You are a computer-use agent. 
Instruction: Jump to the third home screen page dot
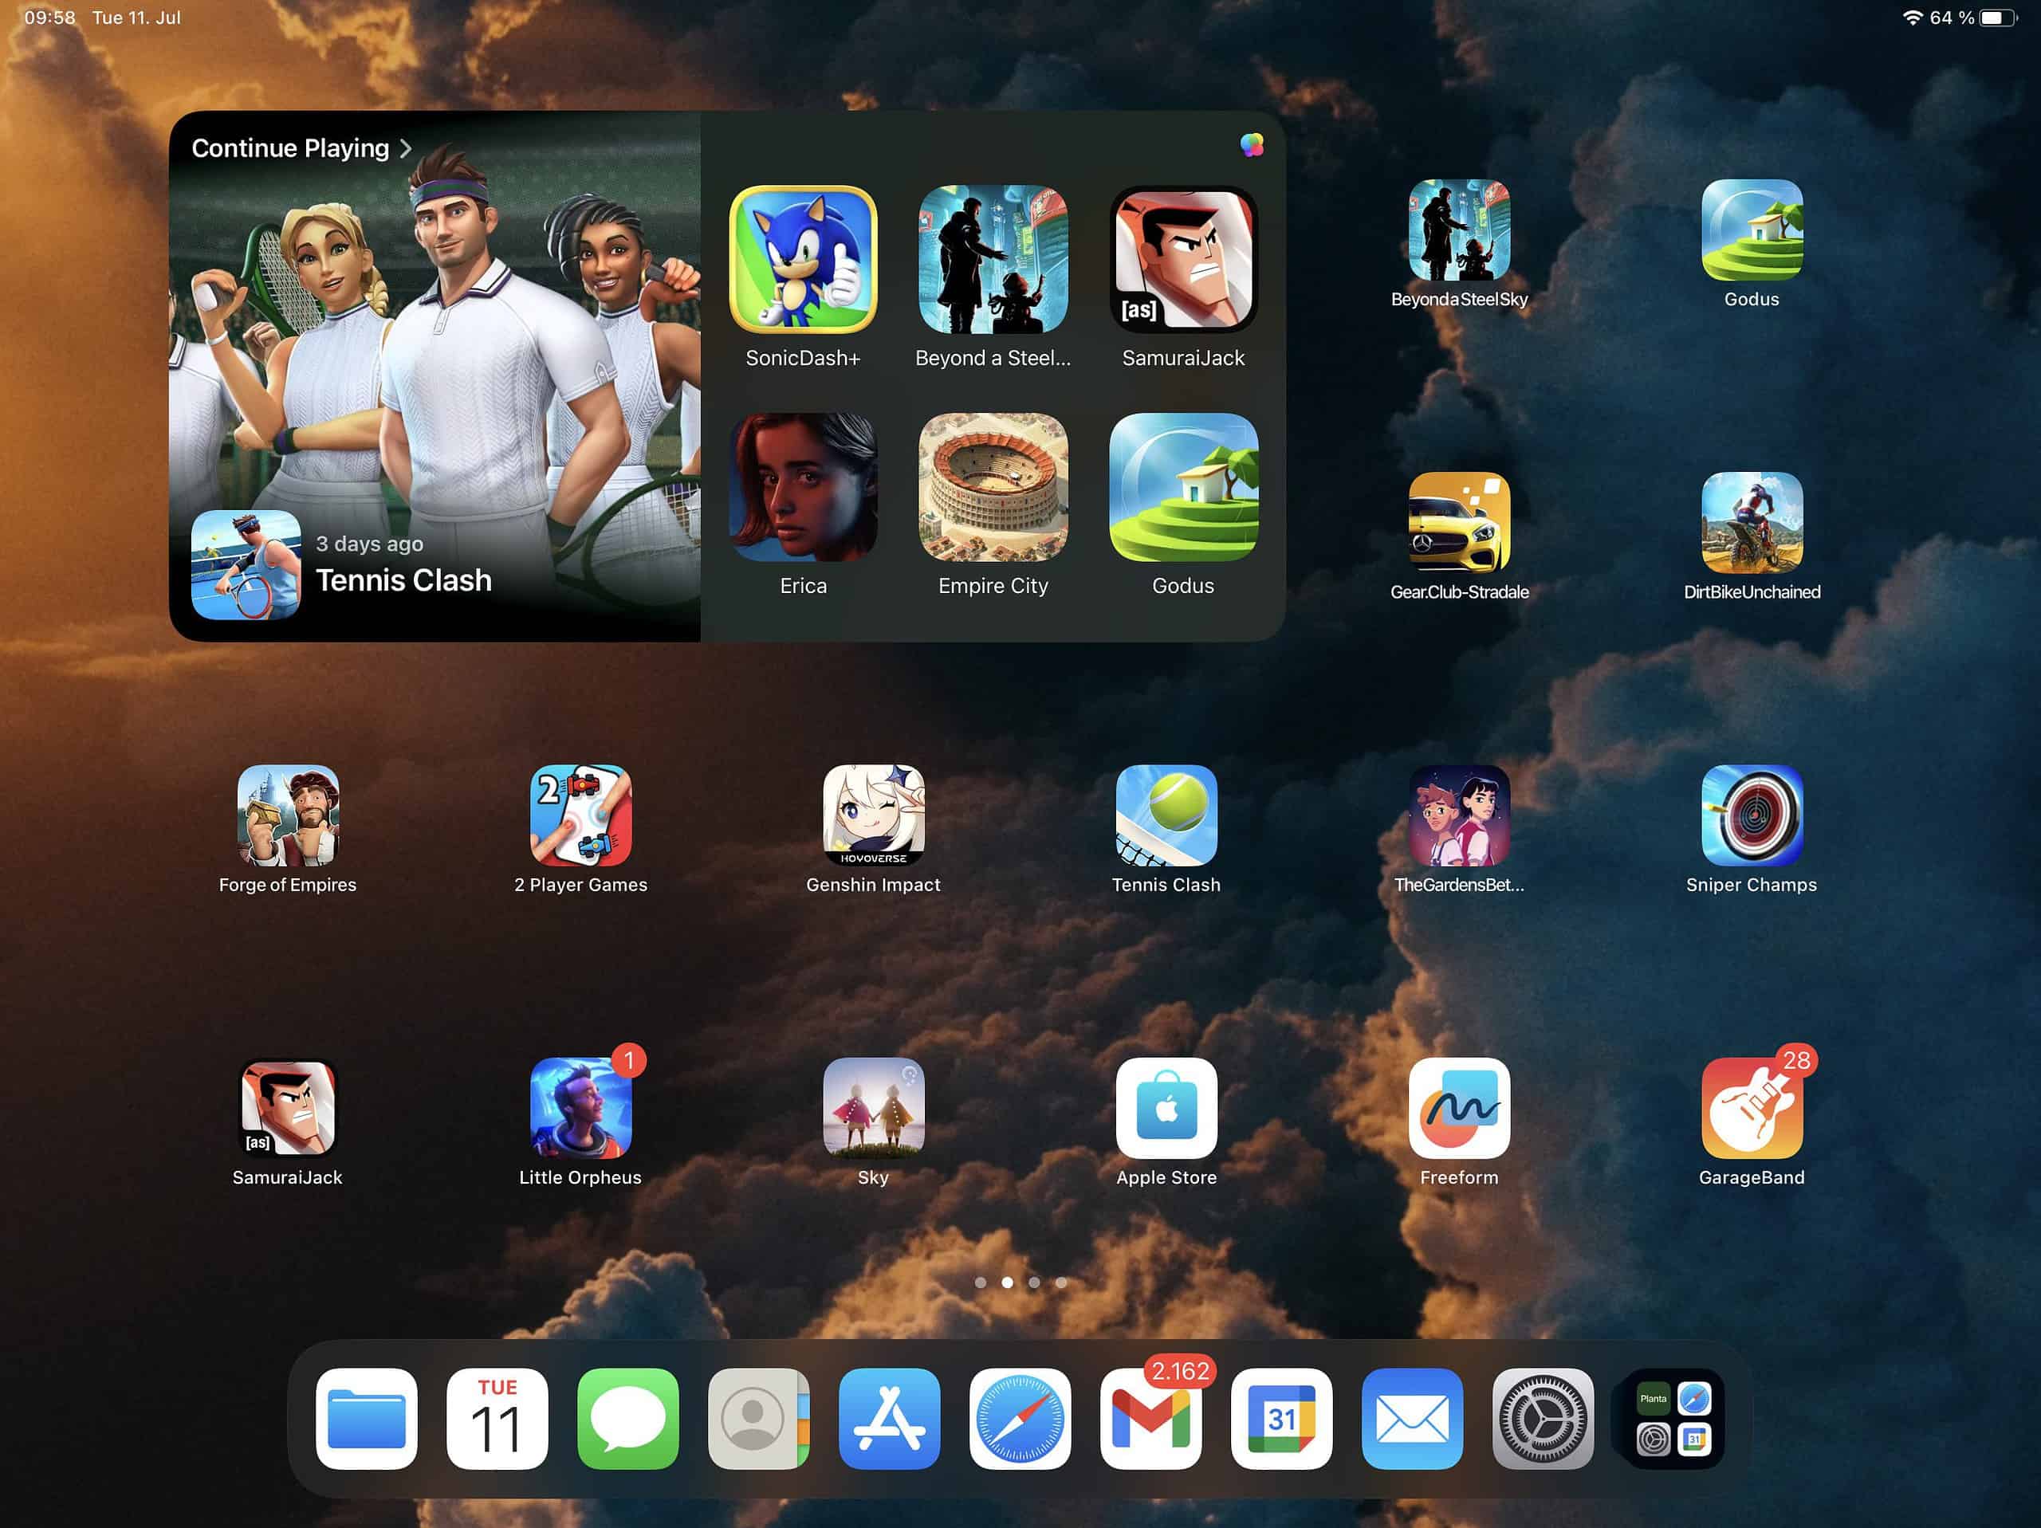(x=1033, y=1282)
